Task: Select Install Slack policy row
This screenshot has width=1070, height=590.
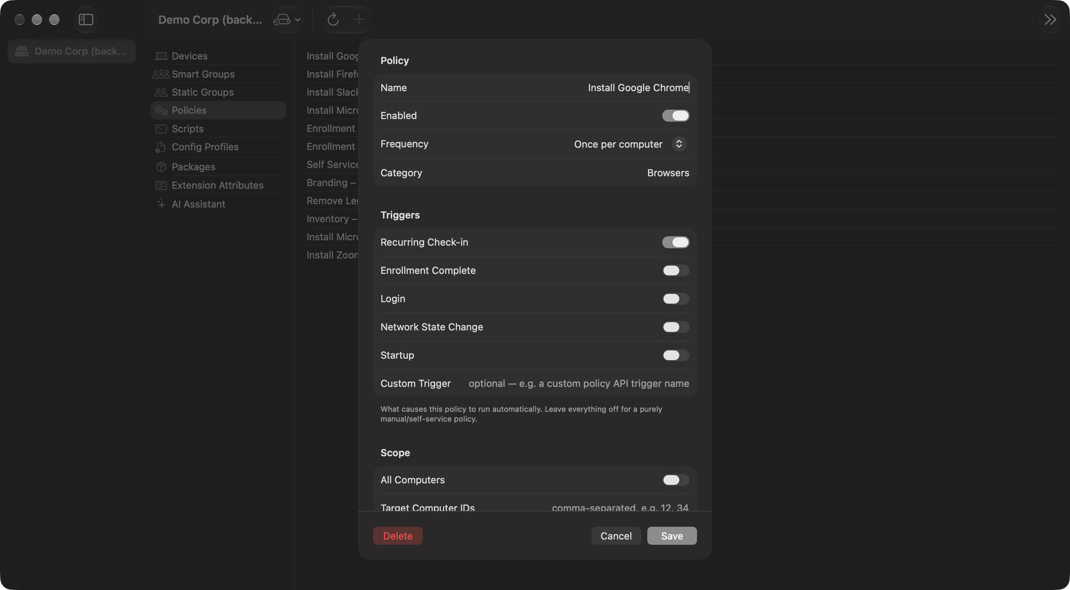Action: [332, 92]
